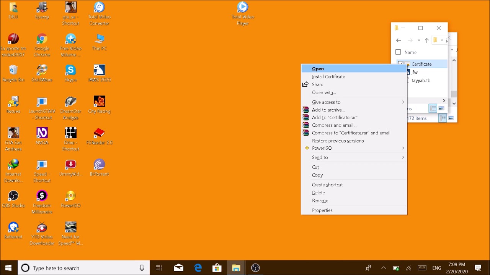490x275 pixels.
Task: Launch GoldWave from desktop
Action: tap(42, 73)
